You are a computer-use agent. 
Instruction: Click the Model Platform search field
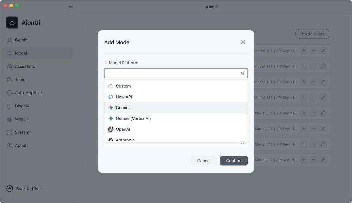176,73
